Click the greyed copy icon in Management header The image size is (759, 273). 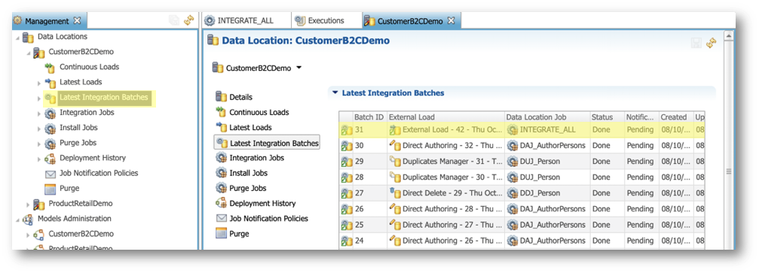174,20
